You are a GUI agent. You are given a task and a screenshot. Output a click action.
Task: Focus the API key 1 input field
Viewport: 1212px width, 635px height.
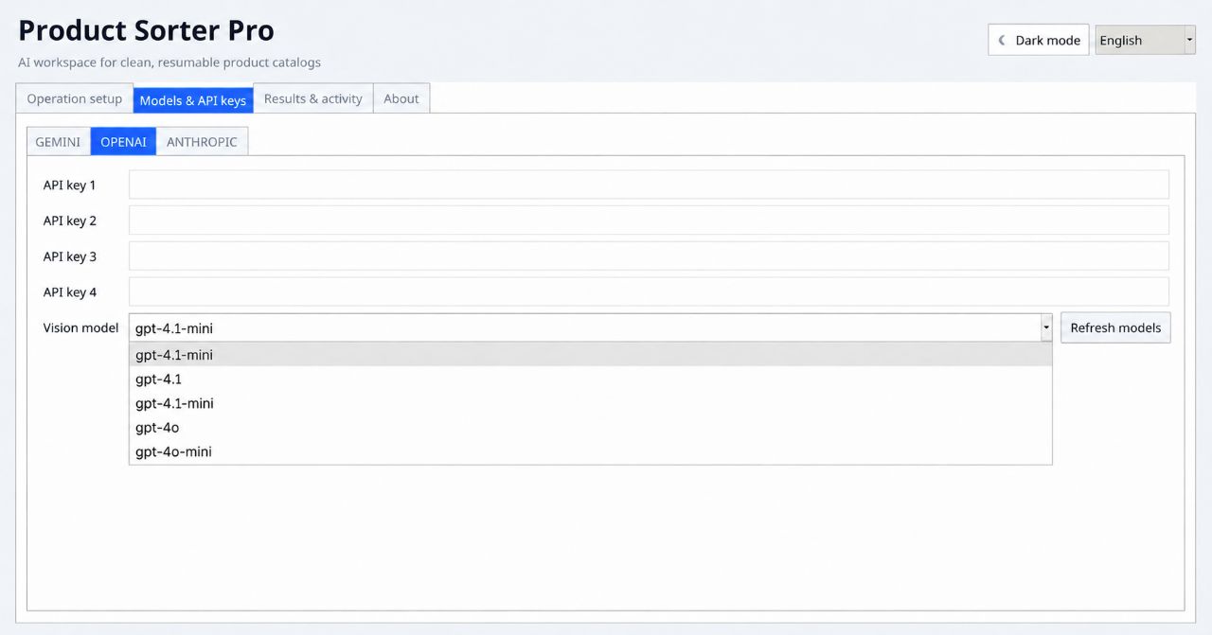click(649, 185)
